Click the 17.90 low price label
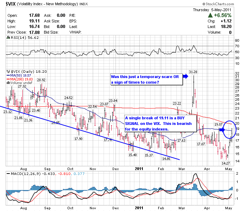This screenshot has width=245, height=211. coord(78,139)
